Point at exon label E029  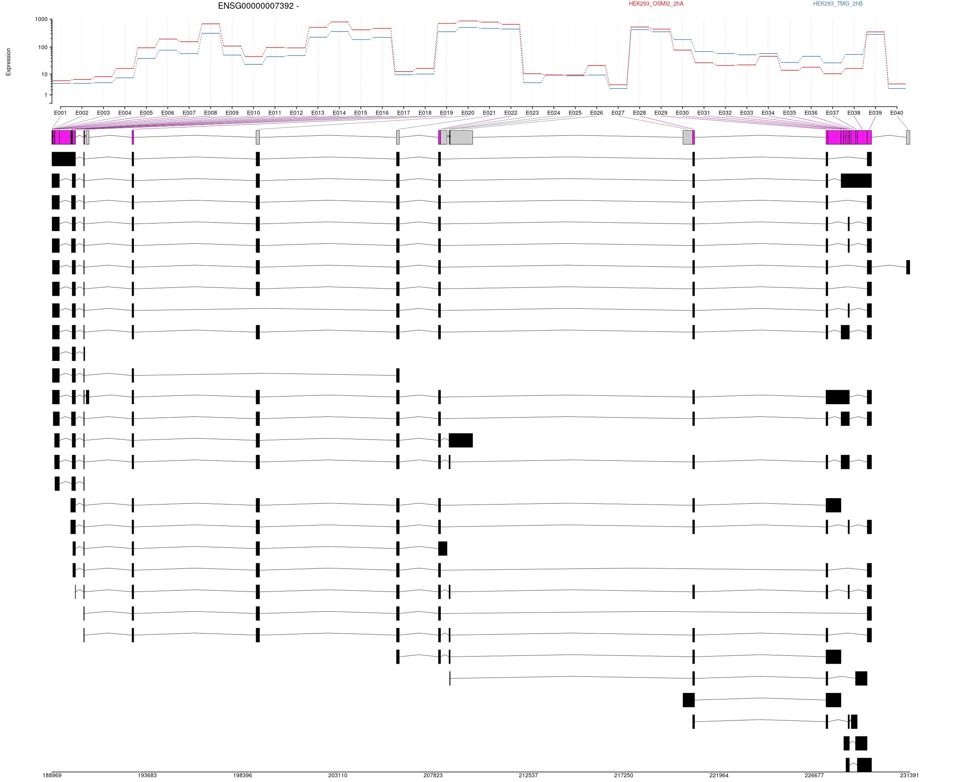(x=661, y=113)
